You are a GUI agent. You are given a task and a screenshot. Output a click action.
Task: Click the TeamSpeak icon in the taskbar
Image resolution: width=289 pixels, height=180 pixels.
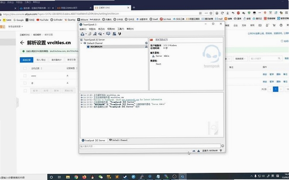coord(183,177)
